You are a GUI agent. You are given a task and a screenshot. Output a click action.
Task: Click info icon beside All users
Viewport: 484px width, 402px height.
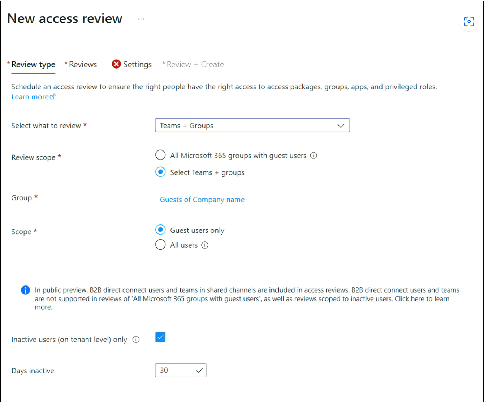coord(205,245)
